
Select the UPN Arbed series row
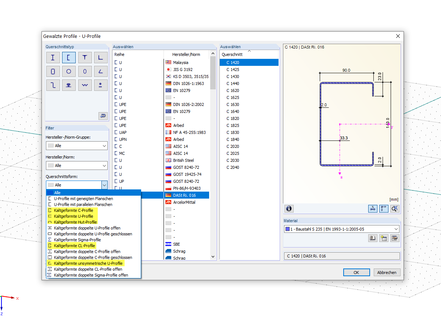point(161,139)
